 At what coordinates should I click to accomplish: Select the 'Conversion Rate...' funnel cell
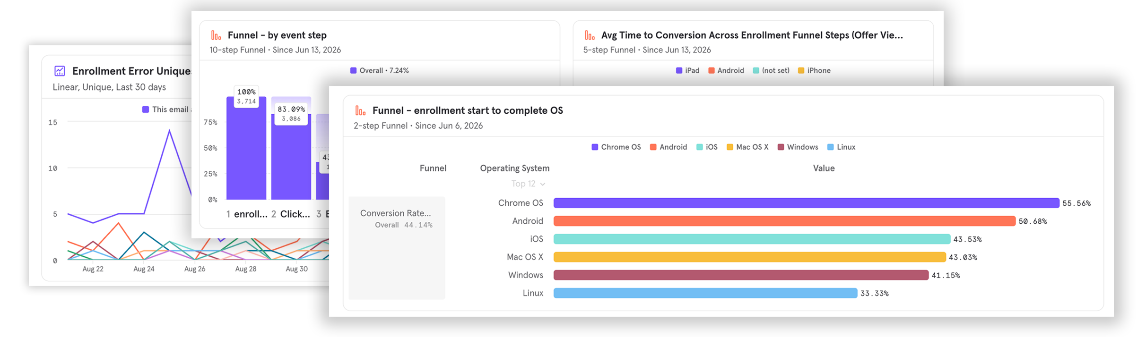coord(397,248)
